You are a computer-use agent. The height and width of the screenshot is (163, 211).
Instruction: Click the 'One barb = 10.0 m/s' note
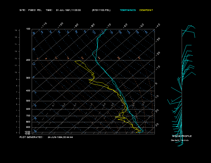pyautogui.click(x=180, y=140)
